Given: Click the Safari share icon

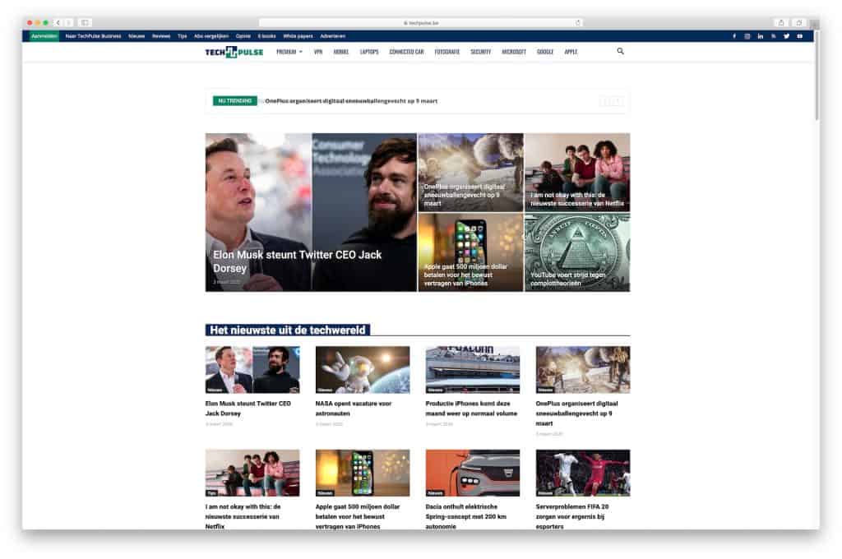Looking at the screenshot, I should [x=781, y=22].
